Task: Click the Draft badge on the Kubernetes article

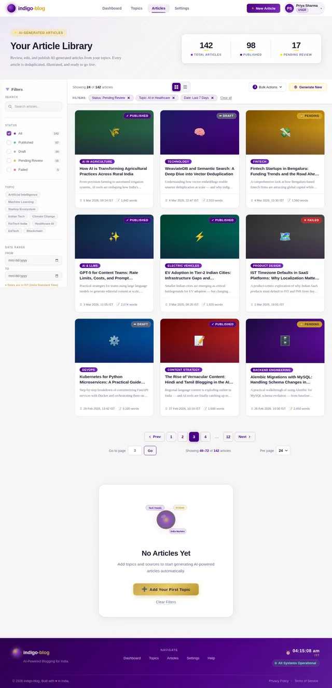Action: (x=141, y=324)
